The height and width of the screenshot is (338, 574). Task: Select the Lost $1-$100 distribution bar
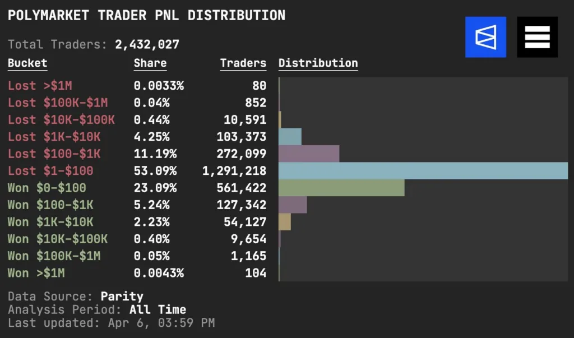click(423, 170)
